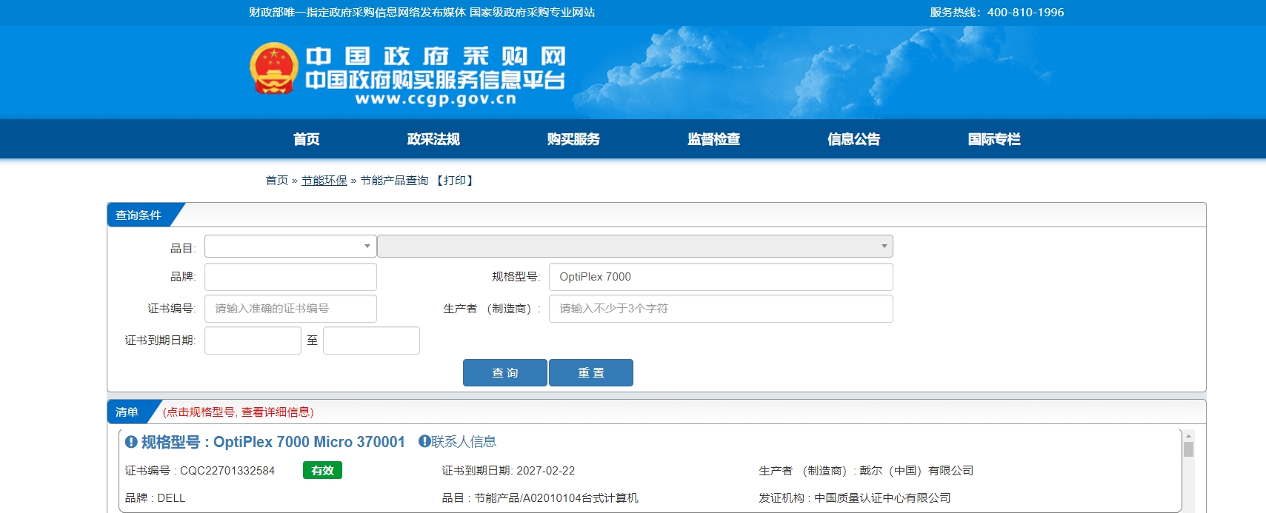This screenshot has height=513, width=1266.
Task: Open the 监督检查 navigation menu
Action: [713, 139]
